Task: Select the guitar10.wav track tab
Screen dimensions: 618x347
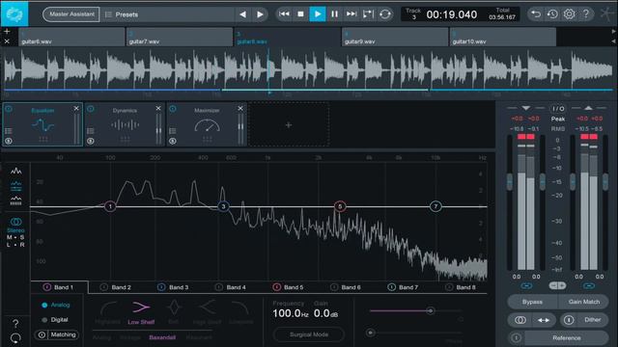Action: (503, 38)
